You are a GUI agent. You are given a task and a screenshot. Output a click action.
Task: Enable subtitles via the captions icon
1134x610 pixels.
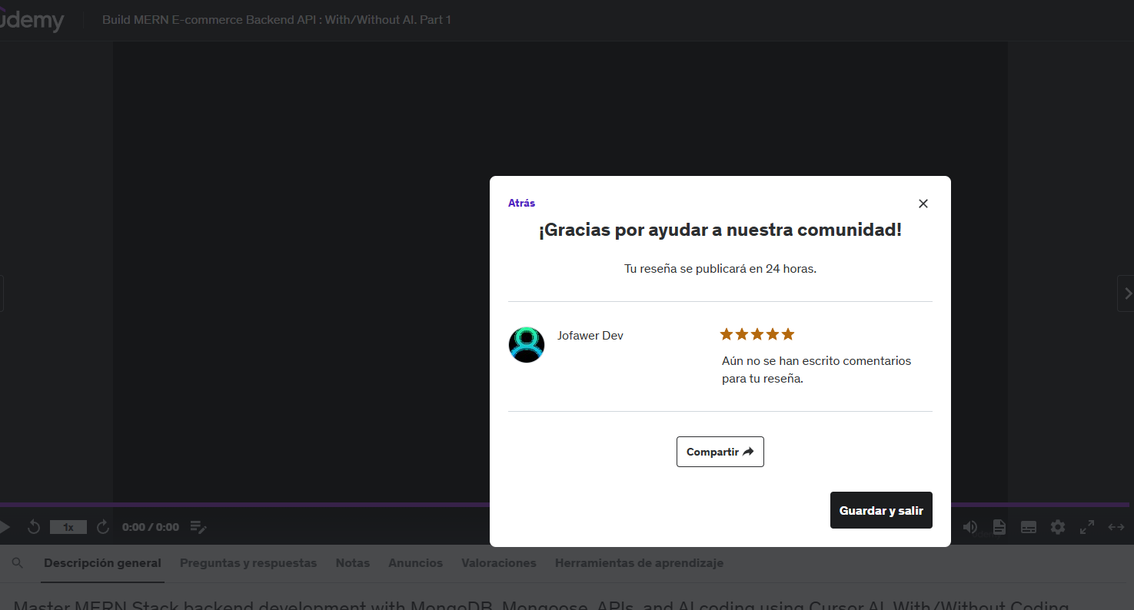(x=1028, y=527)
